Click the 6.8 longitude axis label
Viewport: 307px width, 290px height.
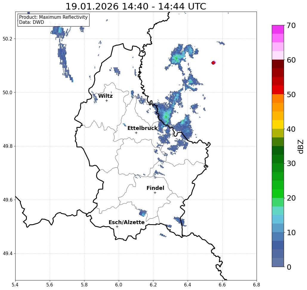(257, 285)
